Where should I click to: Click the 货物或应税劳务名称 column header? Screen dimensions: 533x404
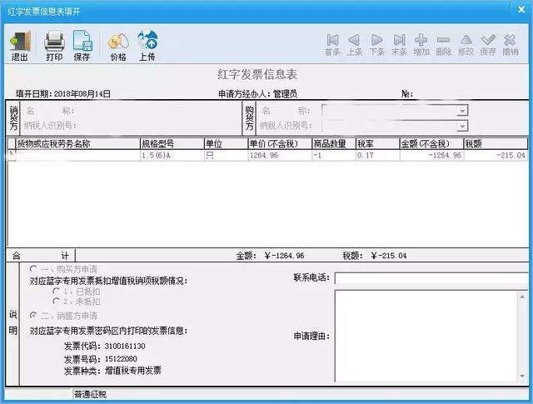[77, 143]
